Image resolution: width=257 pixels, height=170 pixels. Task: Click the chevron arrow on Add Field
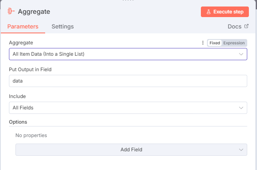(241, 150)
